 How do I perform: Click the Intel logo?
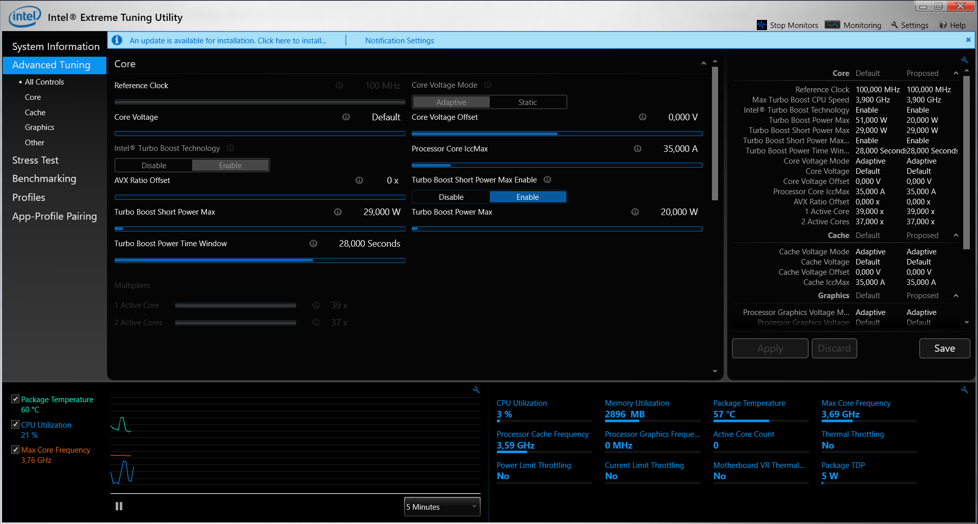(25, 17)
